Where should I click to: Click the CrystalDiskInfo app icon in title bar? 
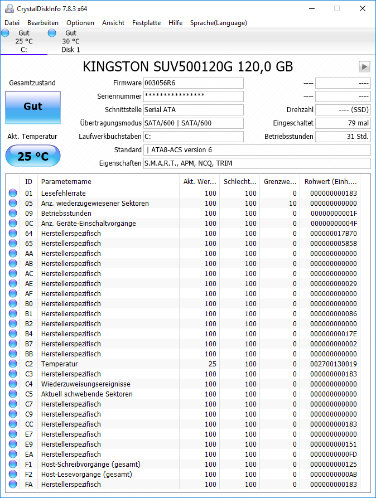9,8
